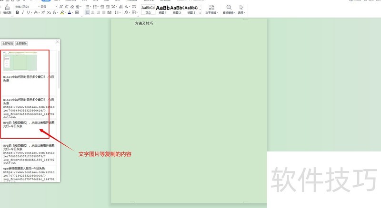Apply underline to text
The width and height of the screenshot is (381, 208).
(28, 12)
